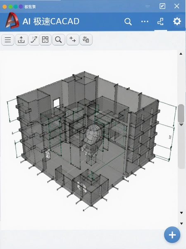Click the minimize dash in title bar
This screenshot has width=186, height=249.
[x=148, y=6]
